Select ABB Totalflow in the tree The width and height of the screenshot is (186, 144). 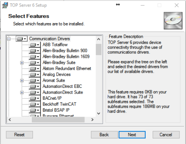[x=55, y=45]
